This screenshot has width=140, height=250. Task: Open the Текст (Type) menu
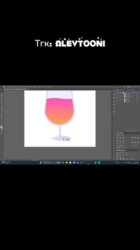point(25,87)
